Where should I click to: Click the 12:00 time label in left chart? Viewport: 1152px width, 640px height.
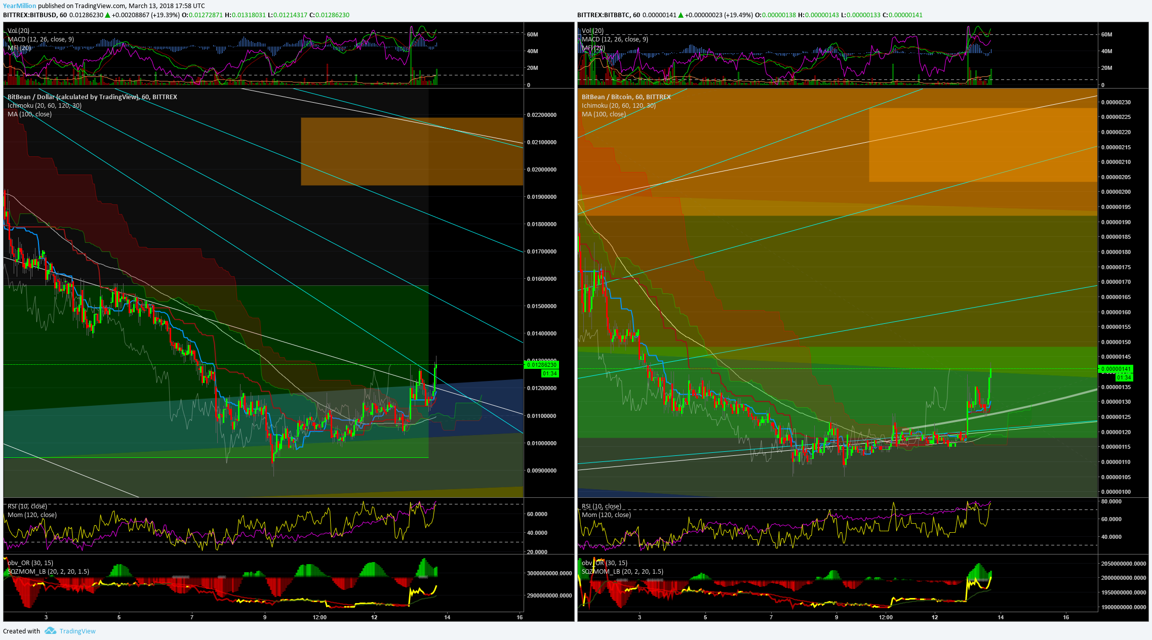click(320, 617)
